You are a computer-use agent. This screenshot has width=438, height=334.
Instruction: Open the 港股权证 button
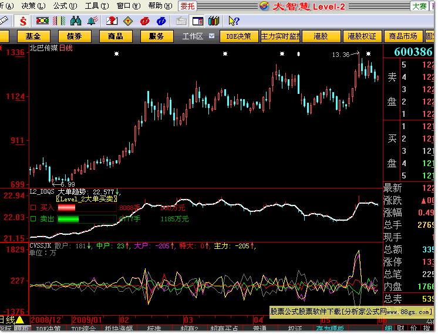[x=362, y=36]
